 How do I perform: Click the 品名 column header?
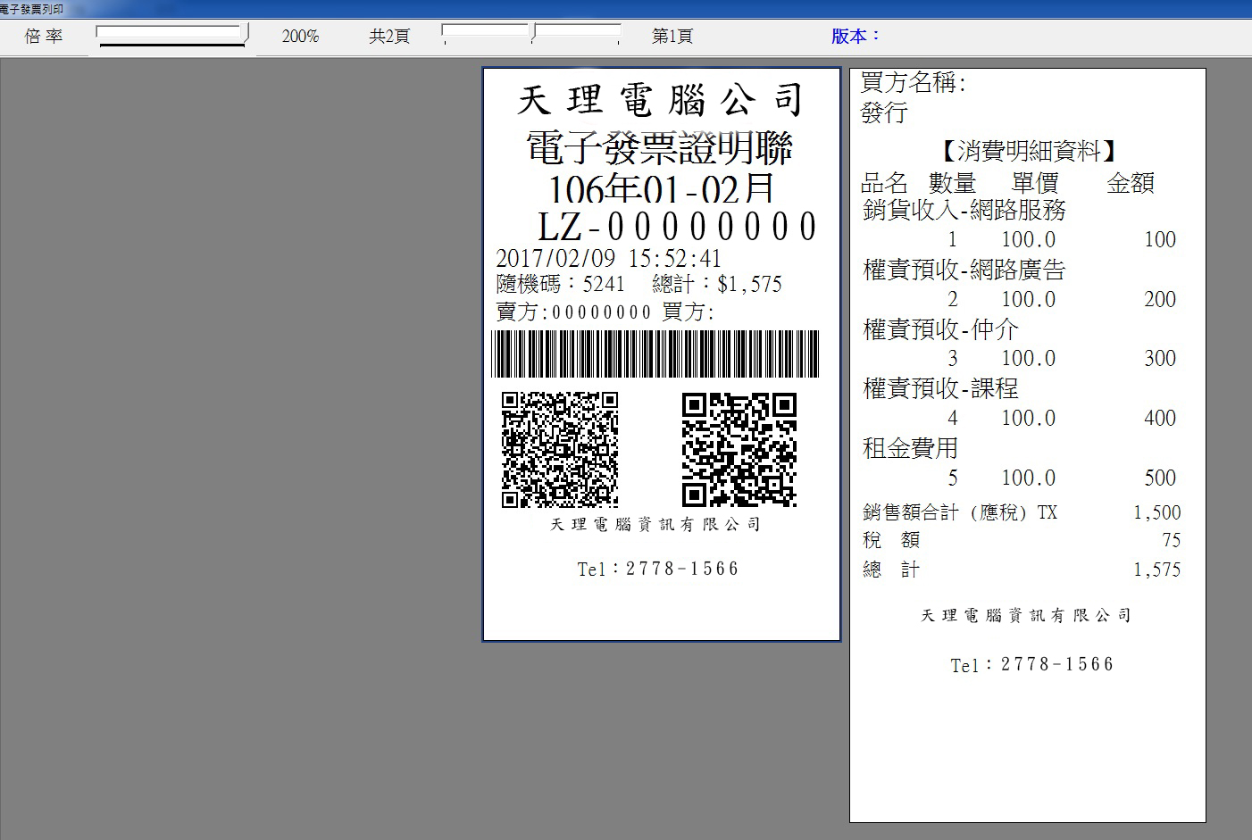point(884,183)
